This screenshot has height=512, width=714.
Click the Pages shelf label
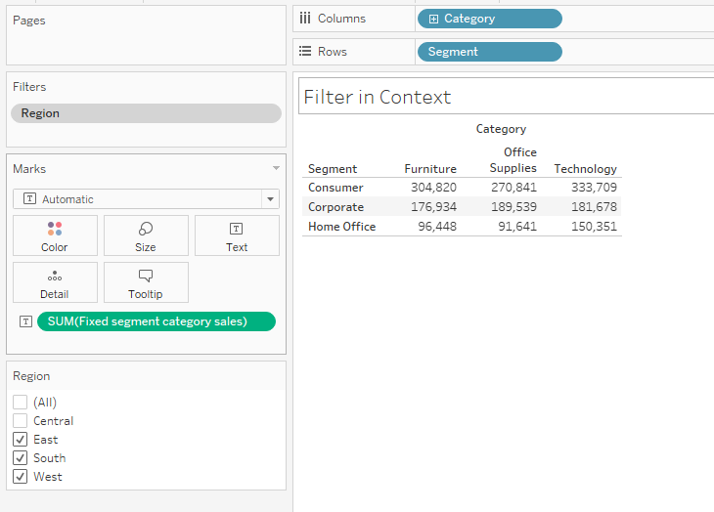(29, 21)
